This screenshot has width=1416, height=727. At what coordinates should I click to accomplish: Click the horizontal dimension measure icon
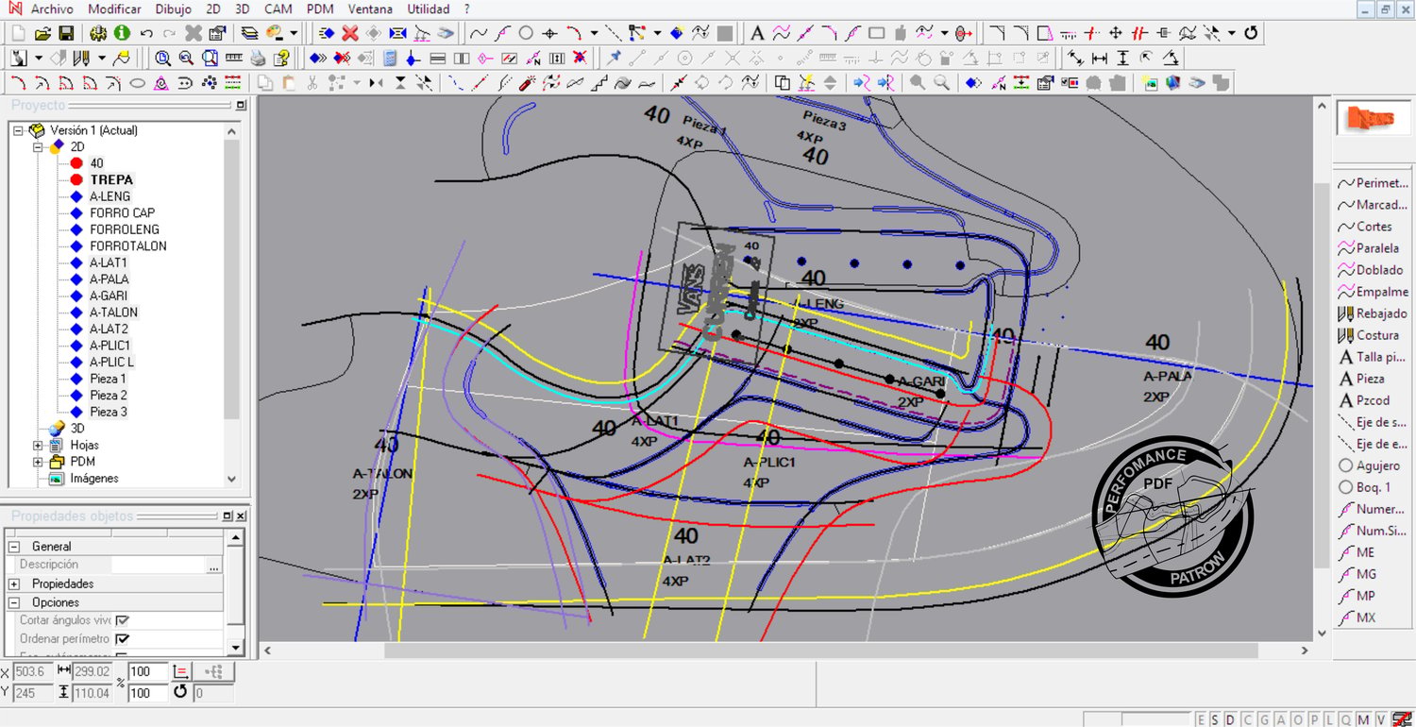[x=1100, y=58]
